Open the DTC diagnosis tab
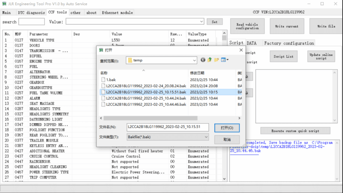343x193 pixels. point(31,13)
